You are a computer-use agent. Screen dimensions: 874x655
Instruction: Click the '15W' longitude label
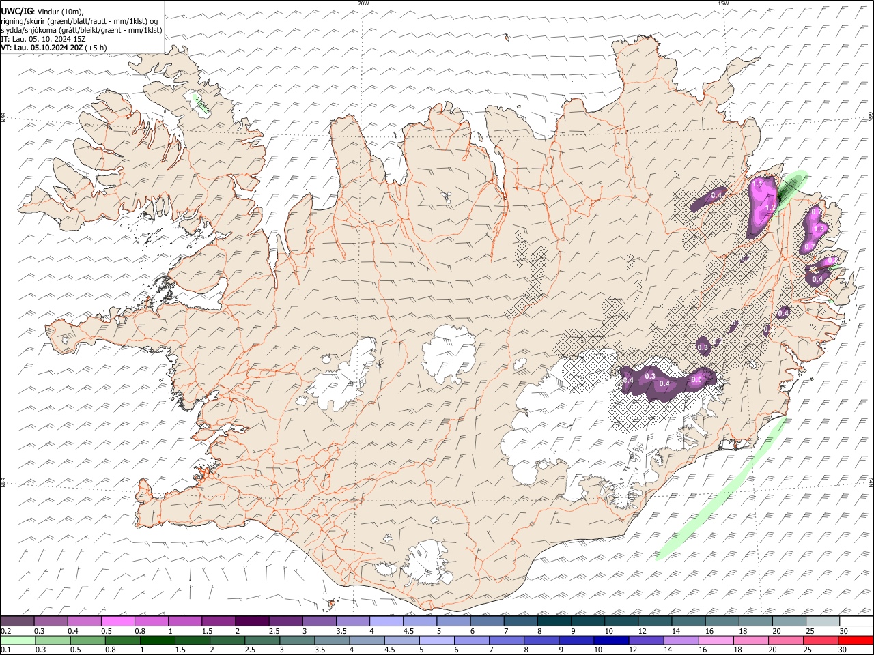[x=723, y=3]
